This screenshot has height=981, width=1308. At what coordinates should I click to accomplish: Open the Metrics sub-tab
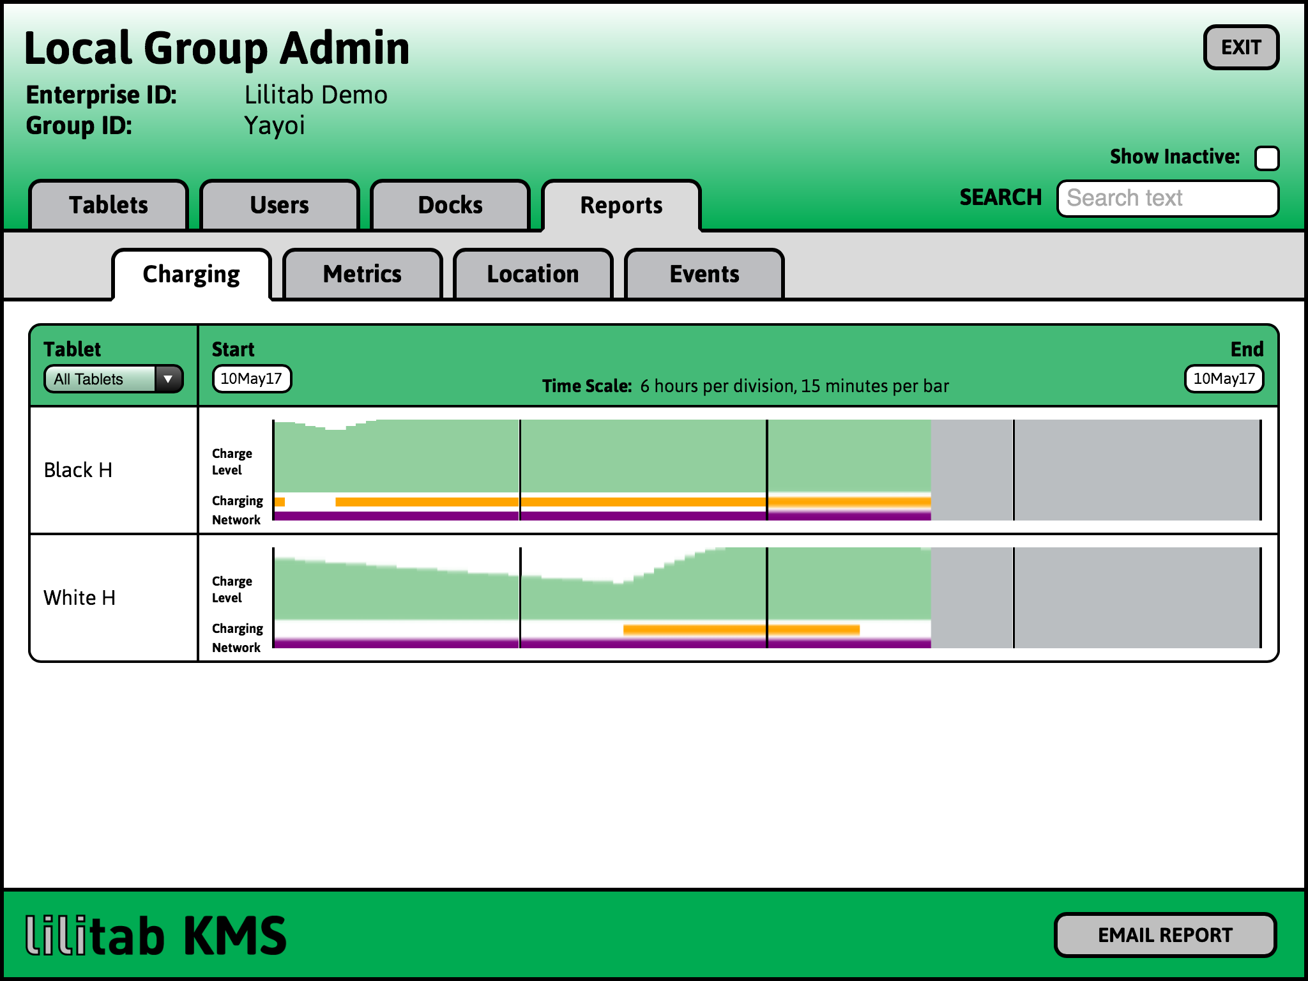point(363,274)
